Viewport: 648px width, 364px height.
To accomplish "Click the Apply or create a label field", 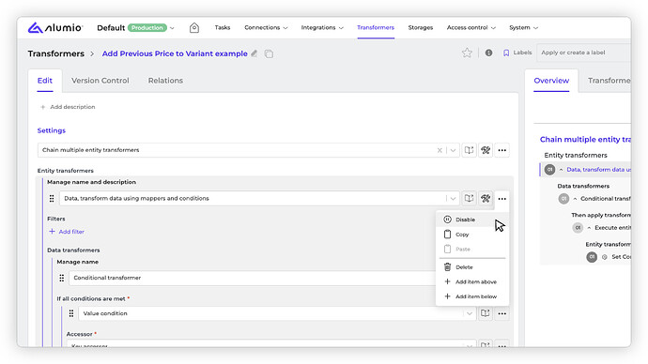I will point(583,53).
